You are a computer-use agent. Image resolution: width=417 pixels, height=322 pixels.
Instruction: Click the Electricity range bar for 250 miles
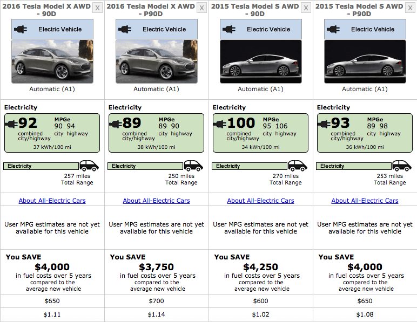point(145,166)
